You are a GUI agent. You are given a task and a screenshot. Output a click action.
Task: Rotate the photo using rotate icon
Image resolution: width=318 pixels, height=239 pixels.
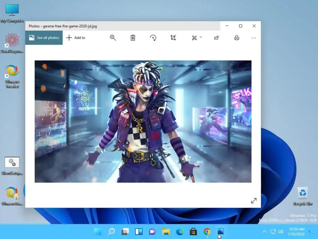click(x=153, y=38)
